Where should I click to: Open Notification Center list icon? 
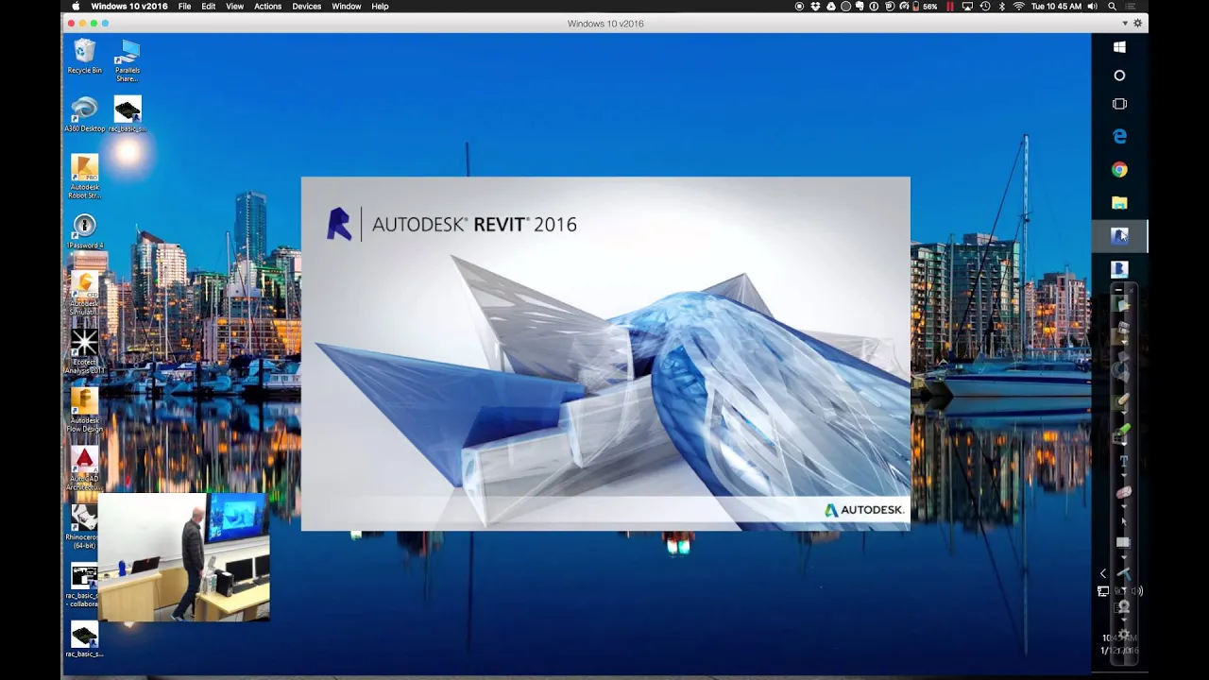pyautogui.click(x=1130, y=6)
